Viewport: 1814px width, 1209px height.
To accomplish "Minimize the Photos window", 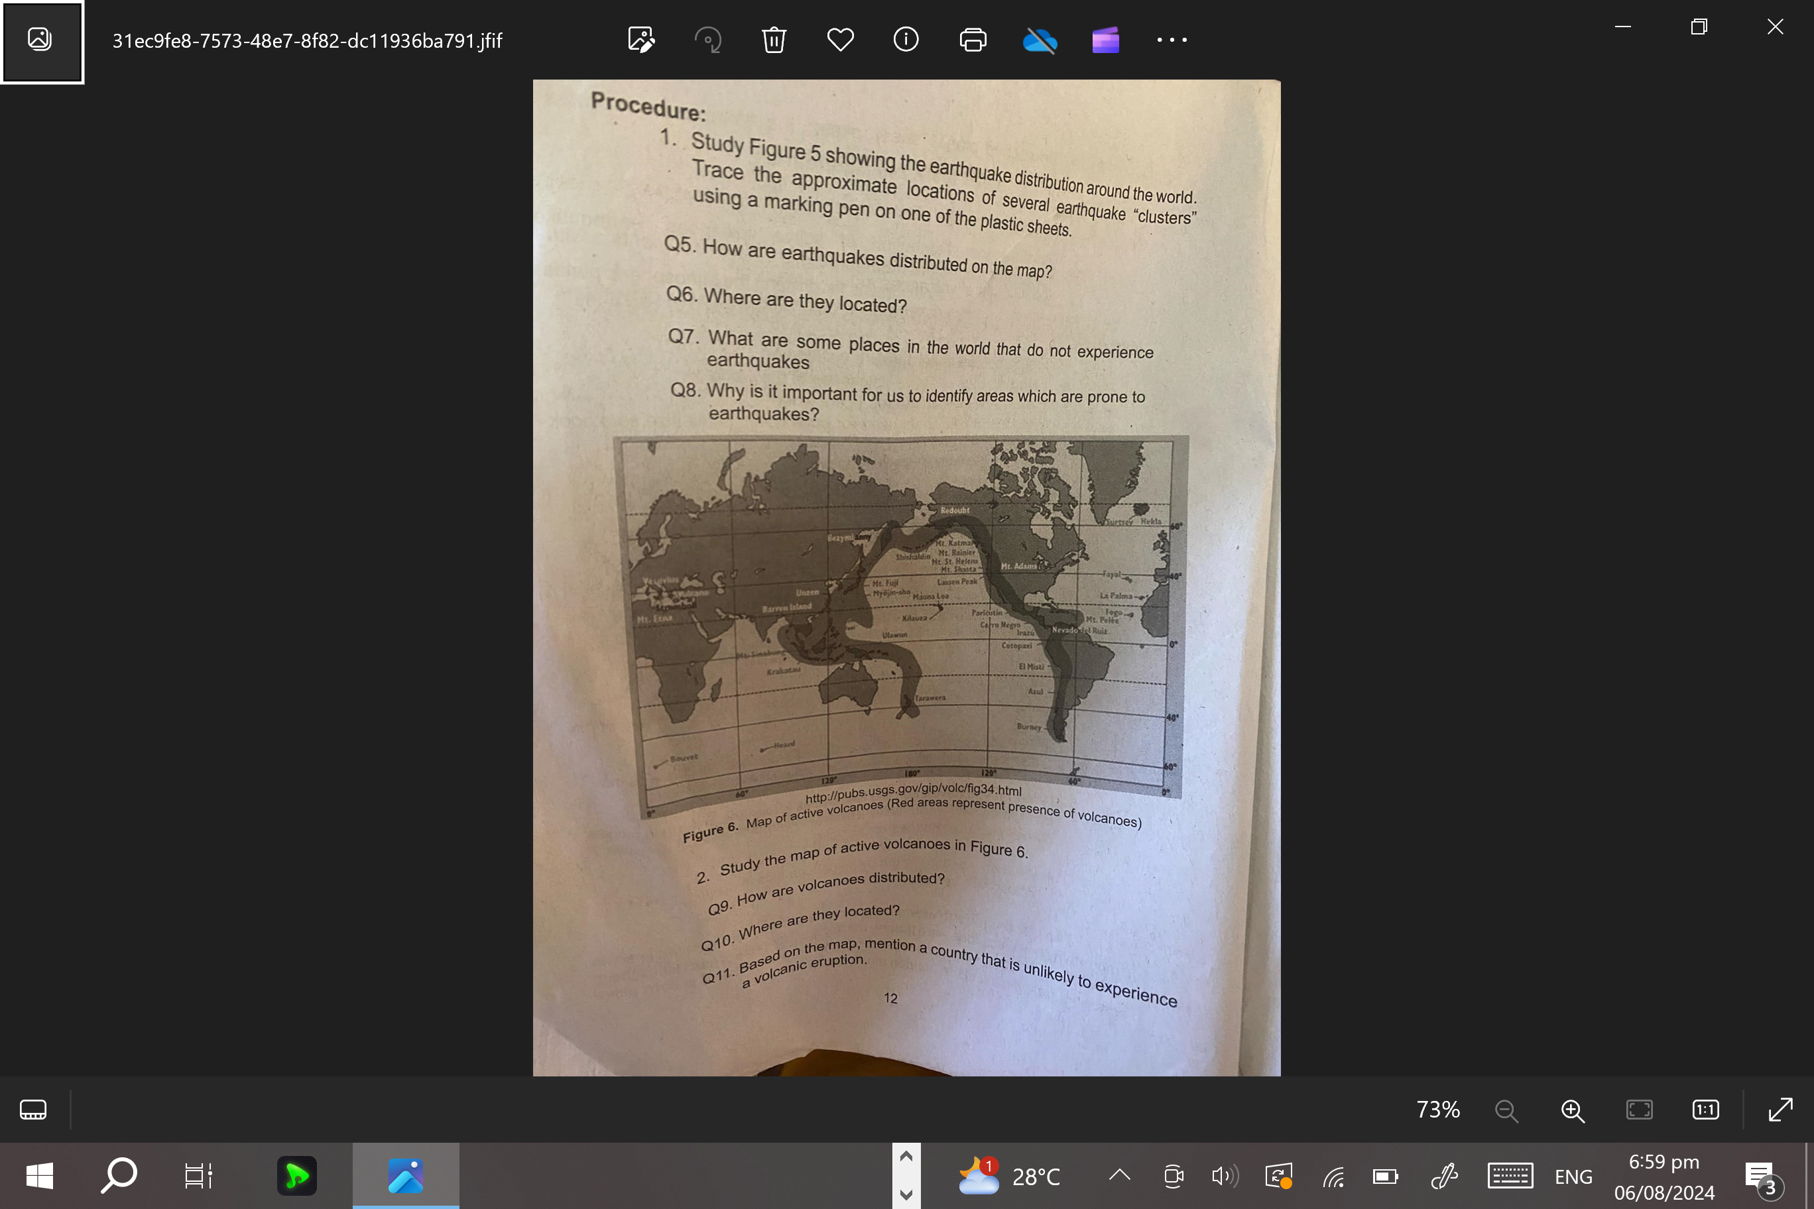I will coord(1623,27).
